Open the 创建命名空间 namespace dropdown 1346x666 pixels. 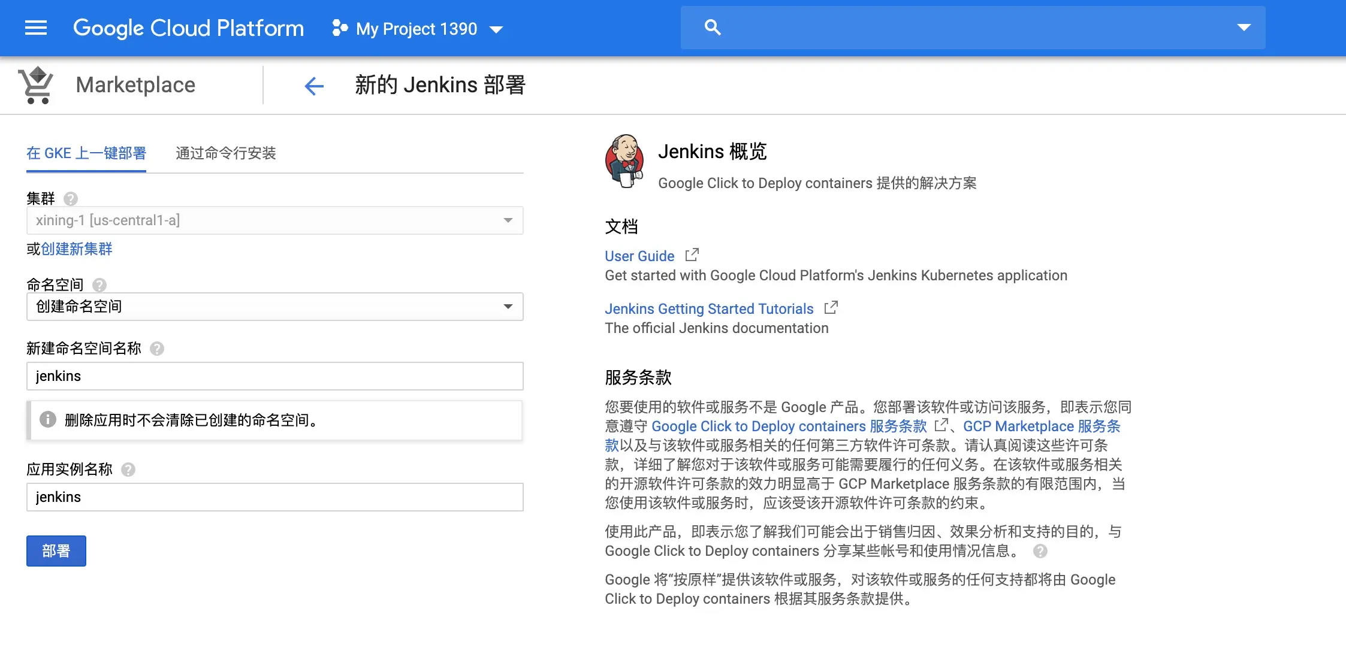[x=274, y=307]
